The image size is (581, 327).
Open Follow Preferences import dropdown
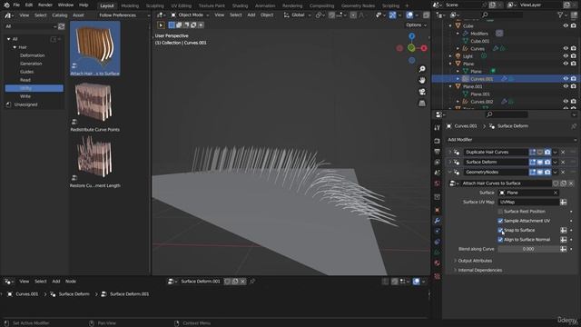pos(123,15)
